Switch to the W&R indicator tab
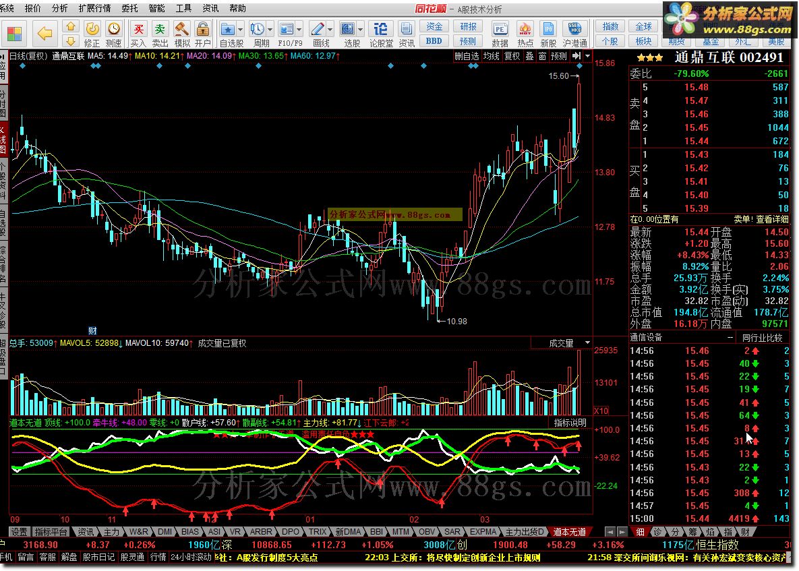Viewport: 799px width, 571px height. click(139, 532)
